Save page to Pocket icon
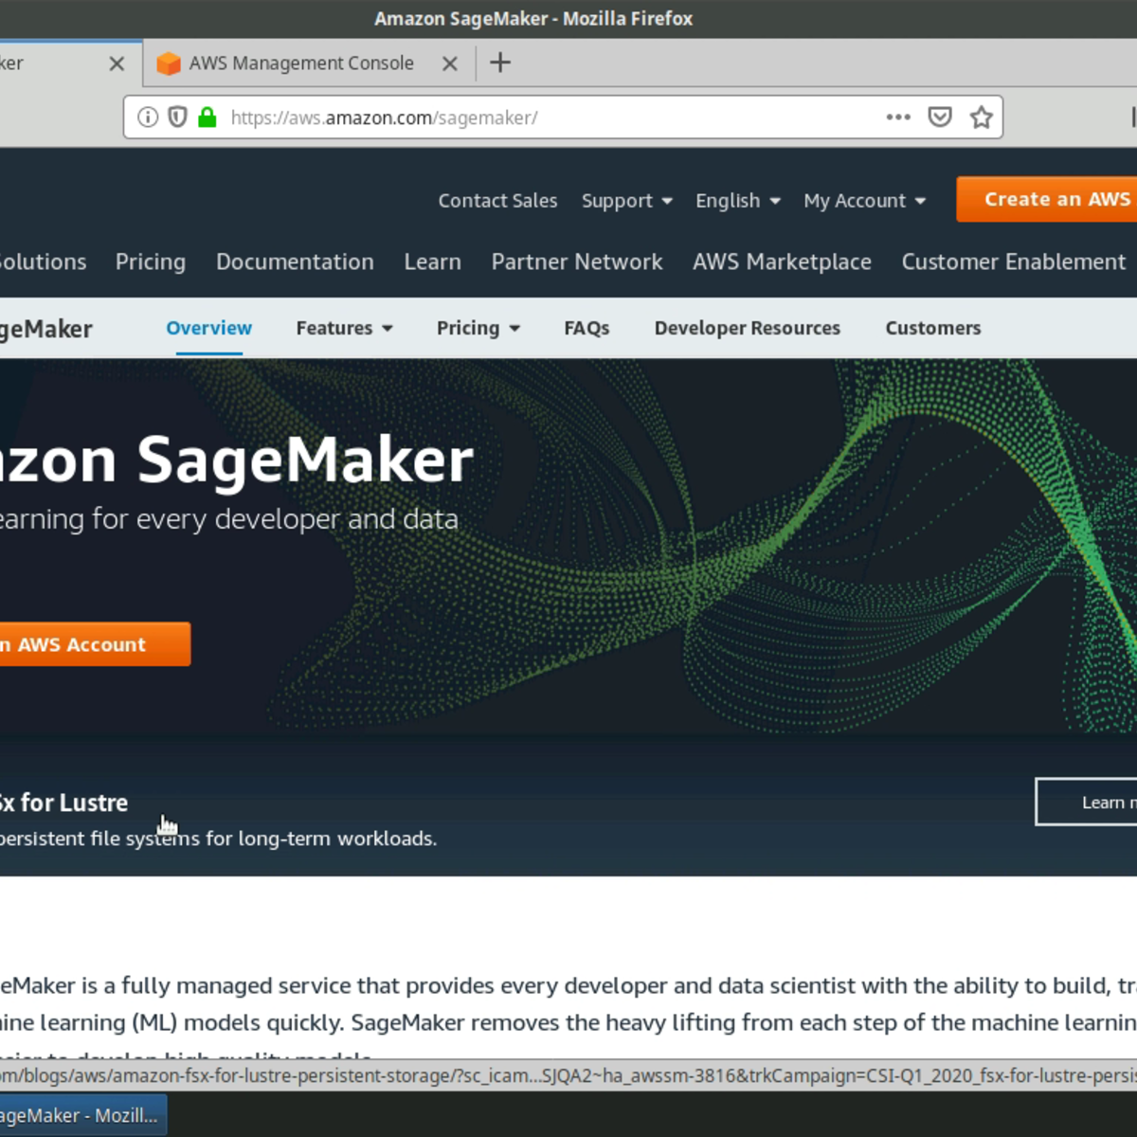This screenshot has width=1137, height=1137. click(x=940, y=117)
